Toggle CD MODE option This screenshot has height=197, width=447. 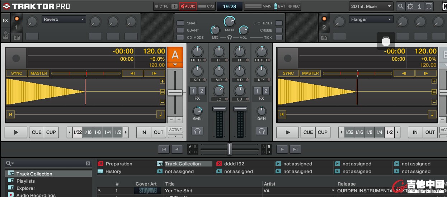pyautogui.click(x=180, y=37)
